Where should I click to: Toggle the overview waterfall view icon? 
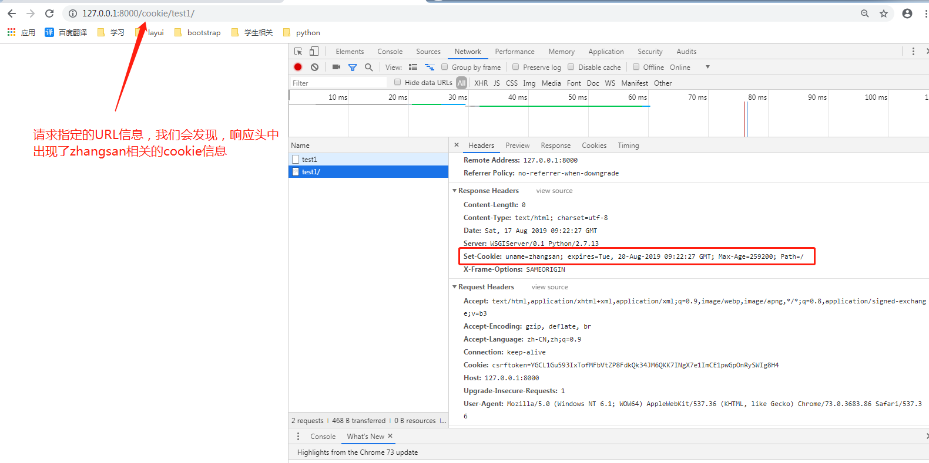tap(430, 67)
